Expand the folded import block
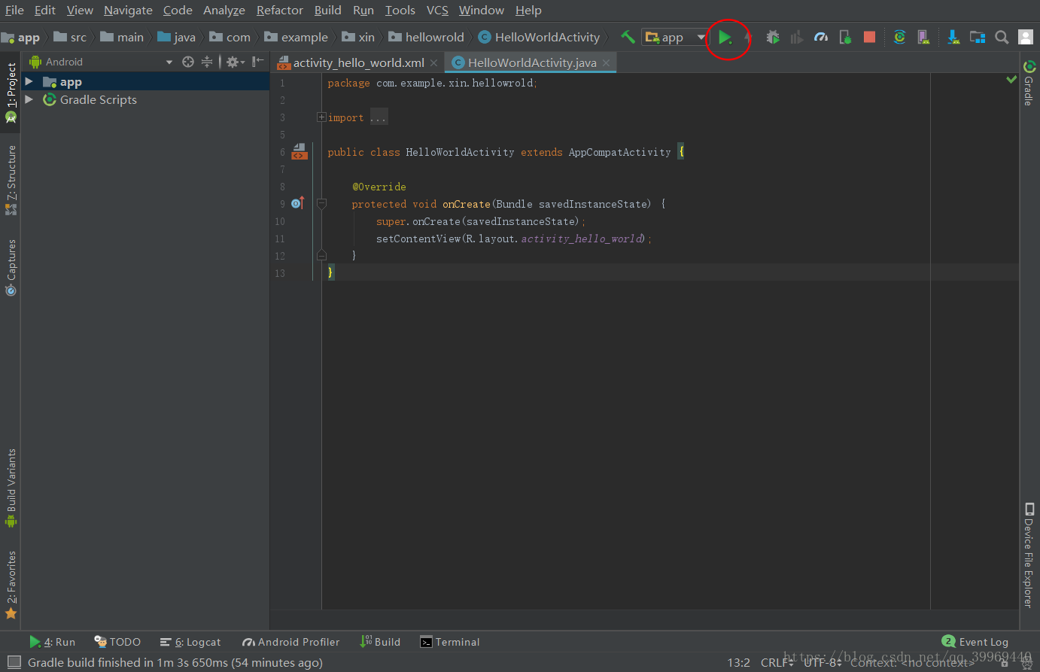This screenshot has width=1040, height=672. tap(321, 117)
